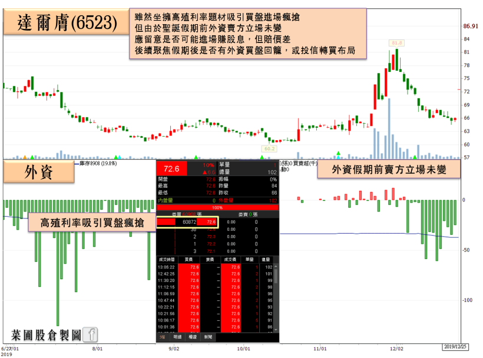Click the bid price 72.1 in order book
The width and height of the screenshot is (483, 358).
(x=211, y=251)
